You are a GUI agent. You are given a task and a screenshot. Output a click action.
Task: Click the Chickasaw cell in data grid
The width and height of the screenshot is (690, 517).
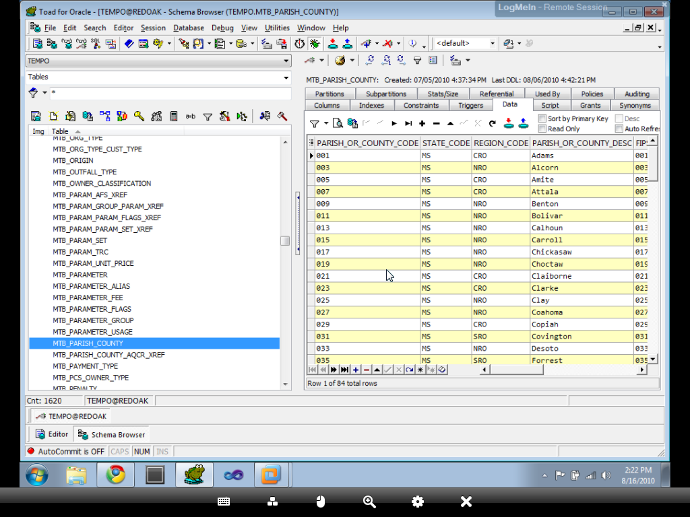coord(582,252)
